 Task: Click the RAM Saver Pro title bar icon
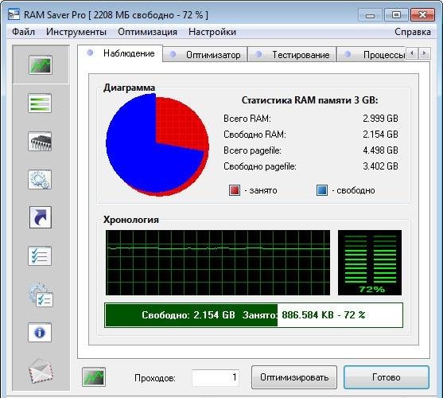[x=14, y=14]
